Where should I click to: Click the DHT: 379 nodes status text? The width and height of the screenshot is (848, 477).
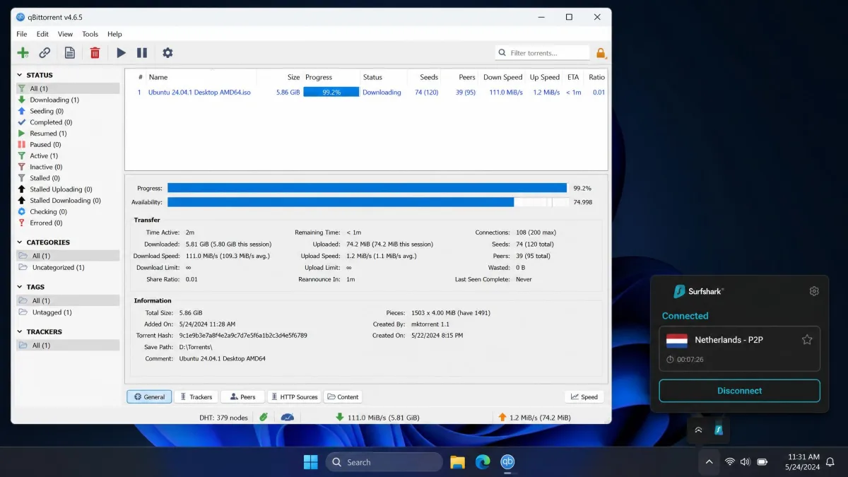(x=223, y=418)
